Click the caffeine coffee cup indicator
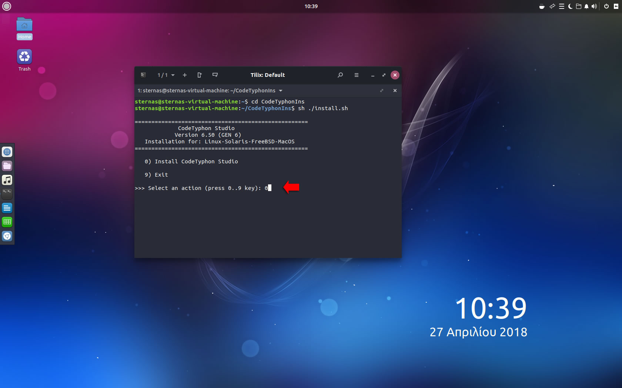The width and height of the screenshot is (622, 388). (x=542, y=6)
